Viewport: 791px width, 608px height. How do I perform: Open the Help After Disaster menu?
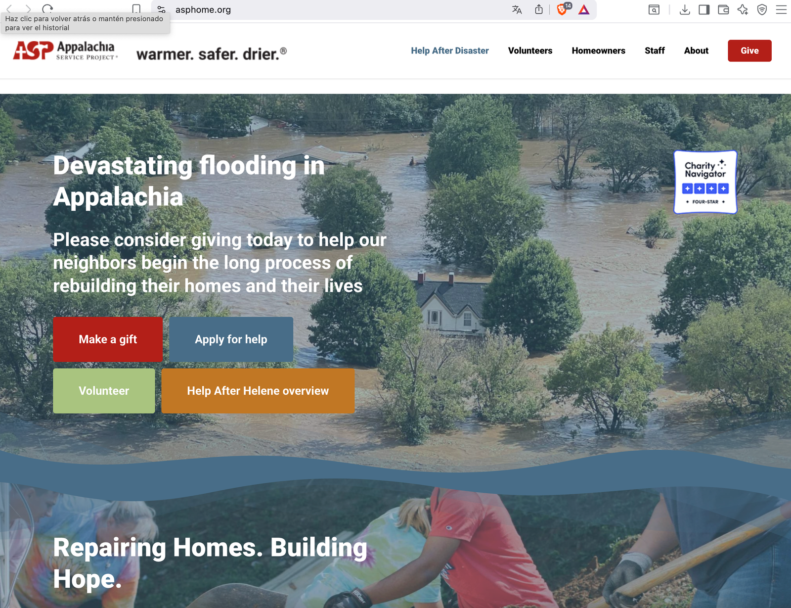[x=450, y=50]
